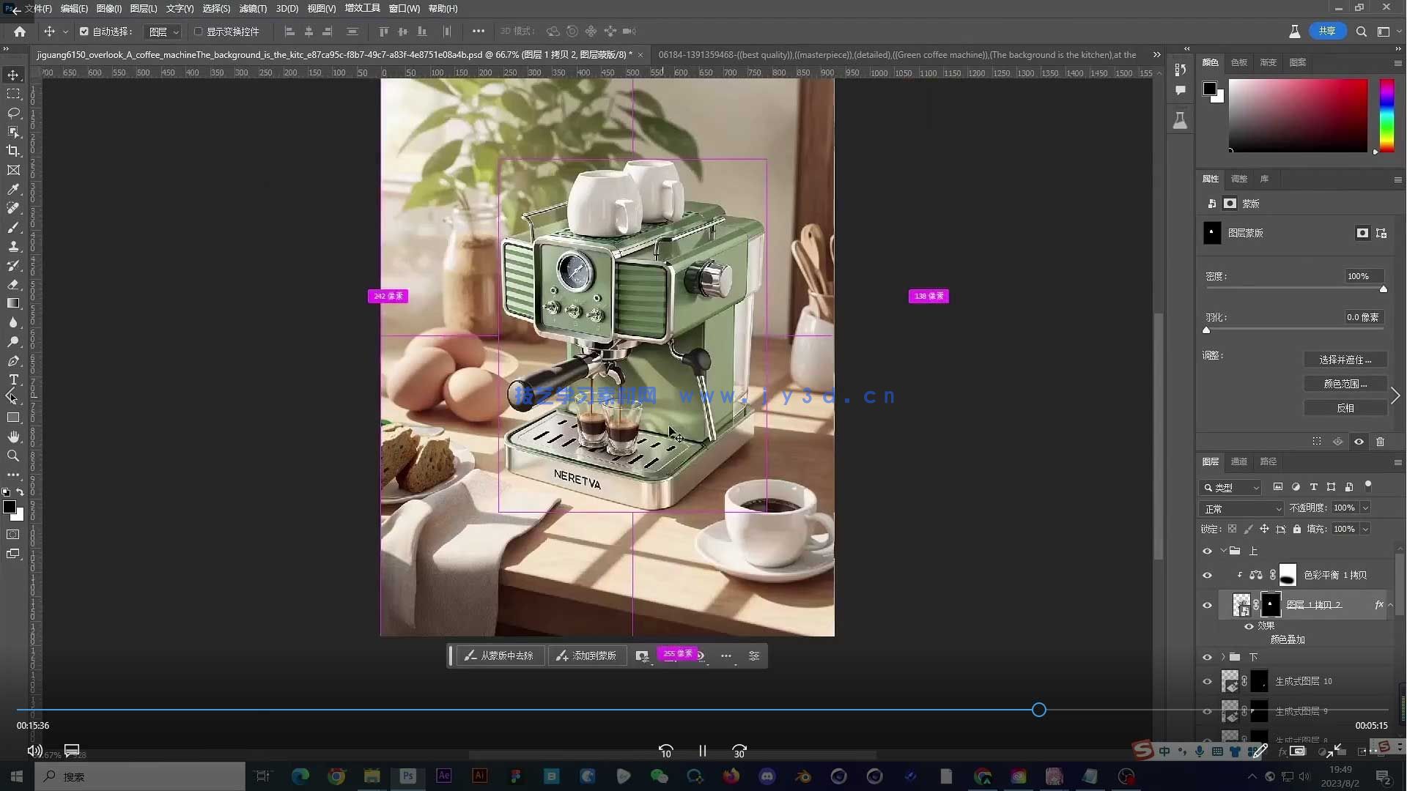The height and width of the screenshot is (791, 1407).
Task: Click the Home icon in options bar
Action: 20,31
